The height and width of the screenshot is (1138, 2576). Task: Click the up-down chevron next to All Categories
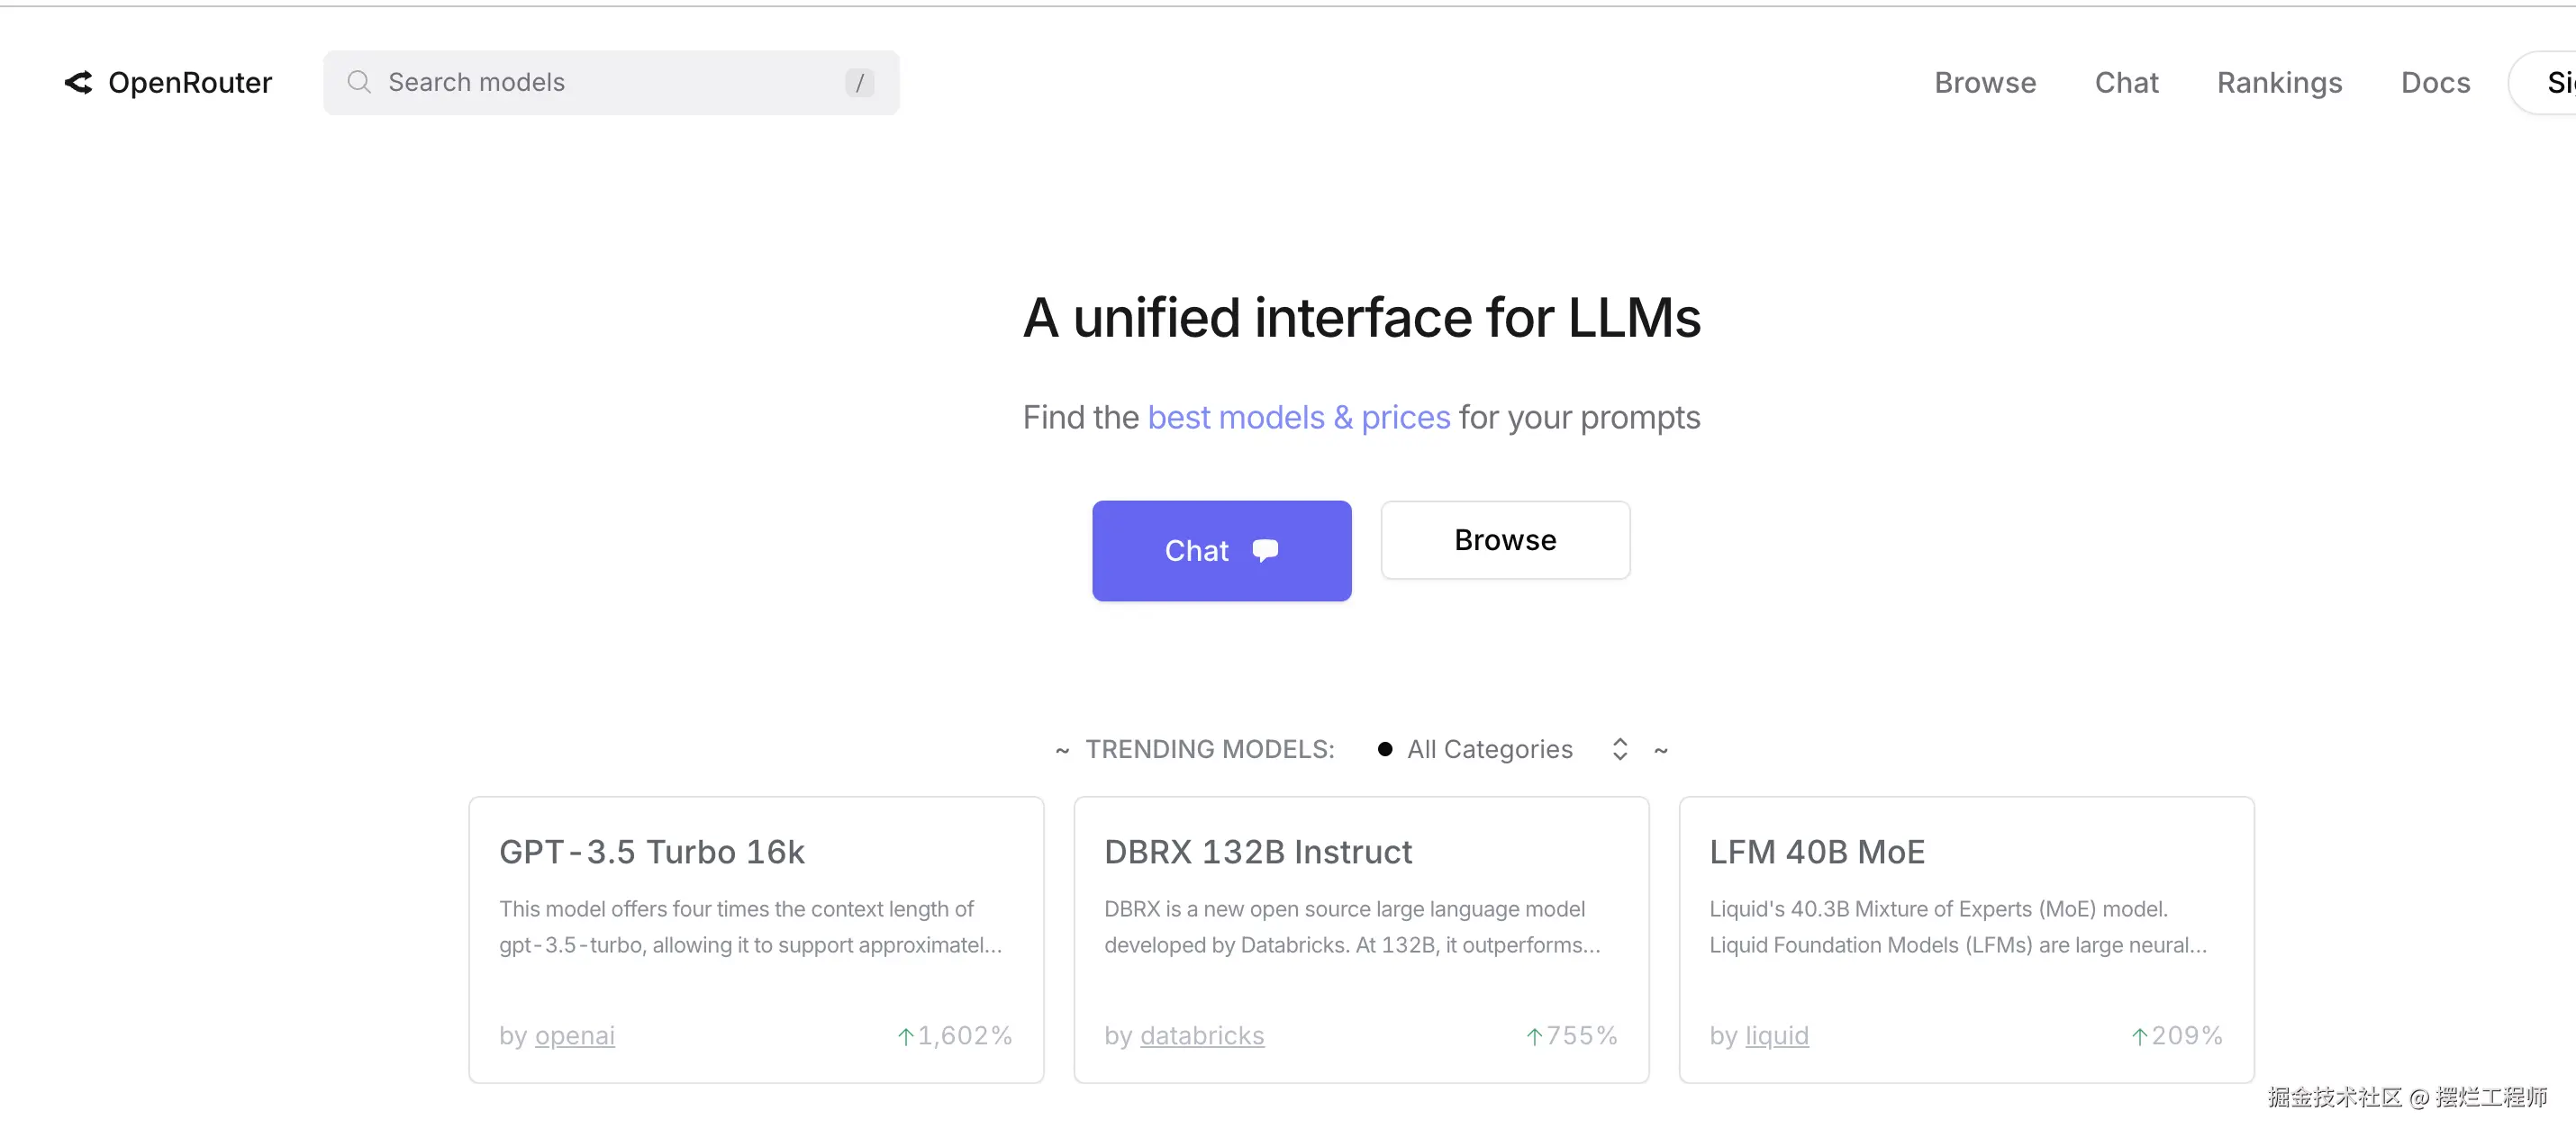[x=1620, y=749]
